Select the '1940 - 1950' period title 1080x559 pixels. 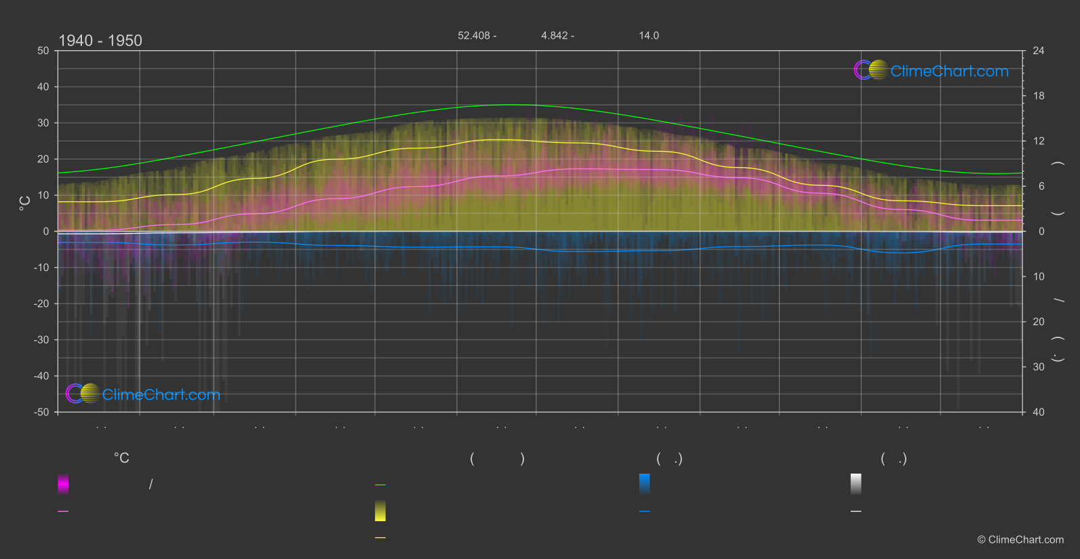pyautogui.click(x=100, y=41)
